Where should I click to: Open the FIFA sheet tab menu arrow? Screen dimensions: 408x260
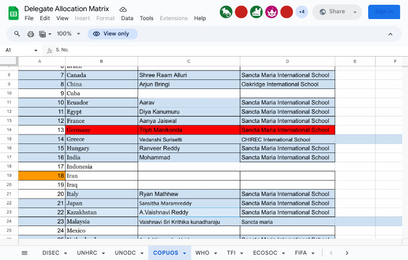click(313, 253)
